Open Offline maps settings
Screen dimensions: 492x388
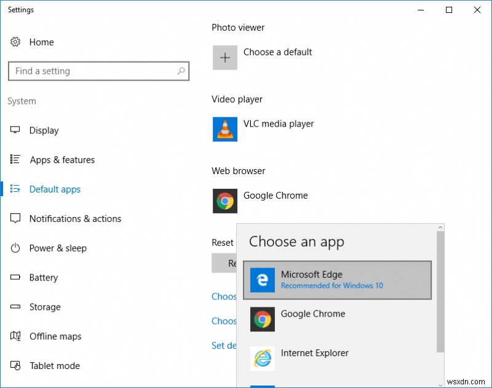click(x=15, y=336)
